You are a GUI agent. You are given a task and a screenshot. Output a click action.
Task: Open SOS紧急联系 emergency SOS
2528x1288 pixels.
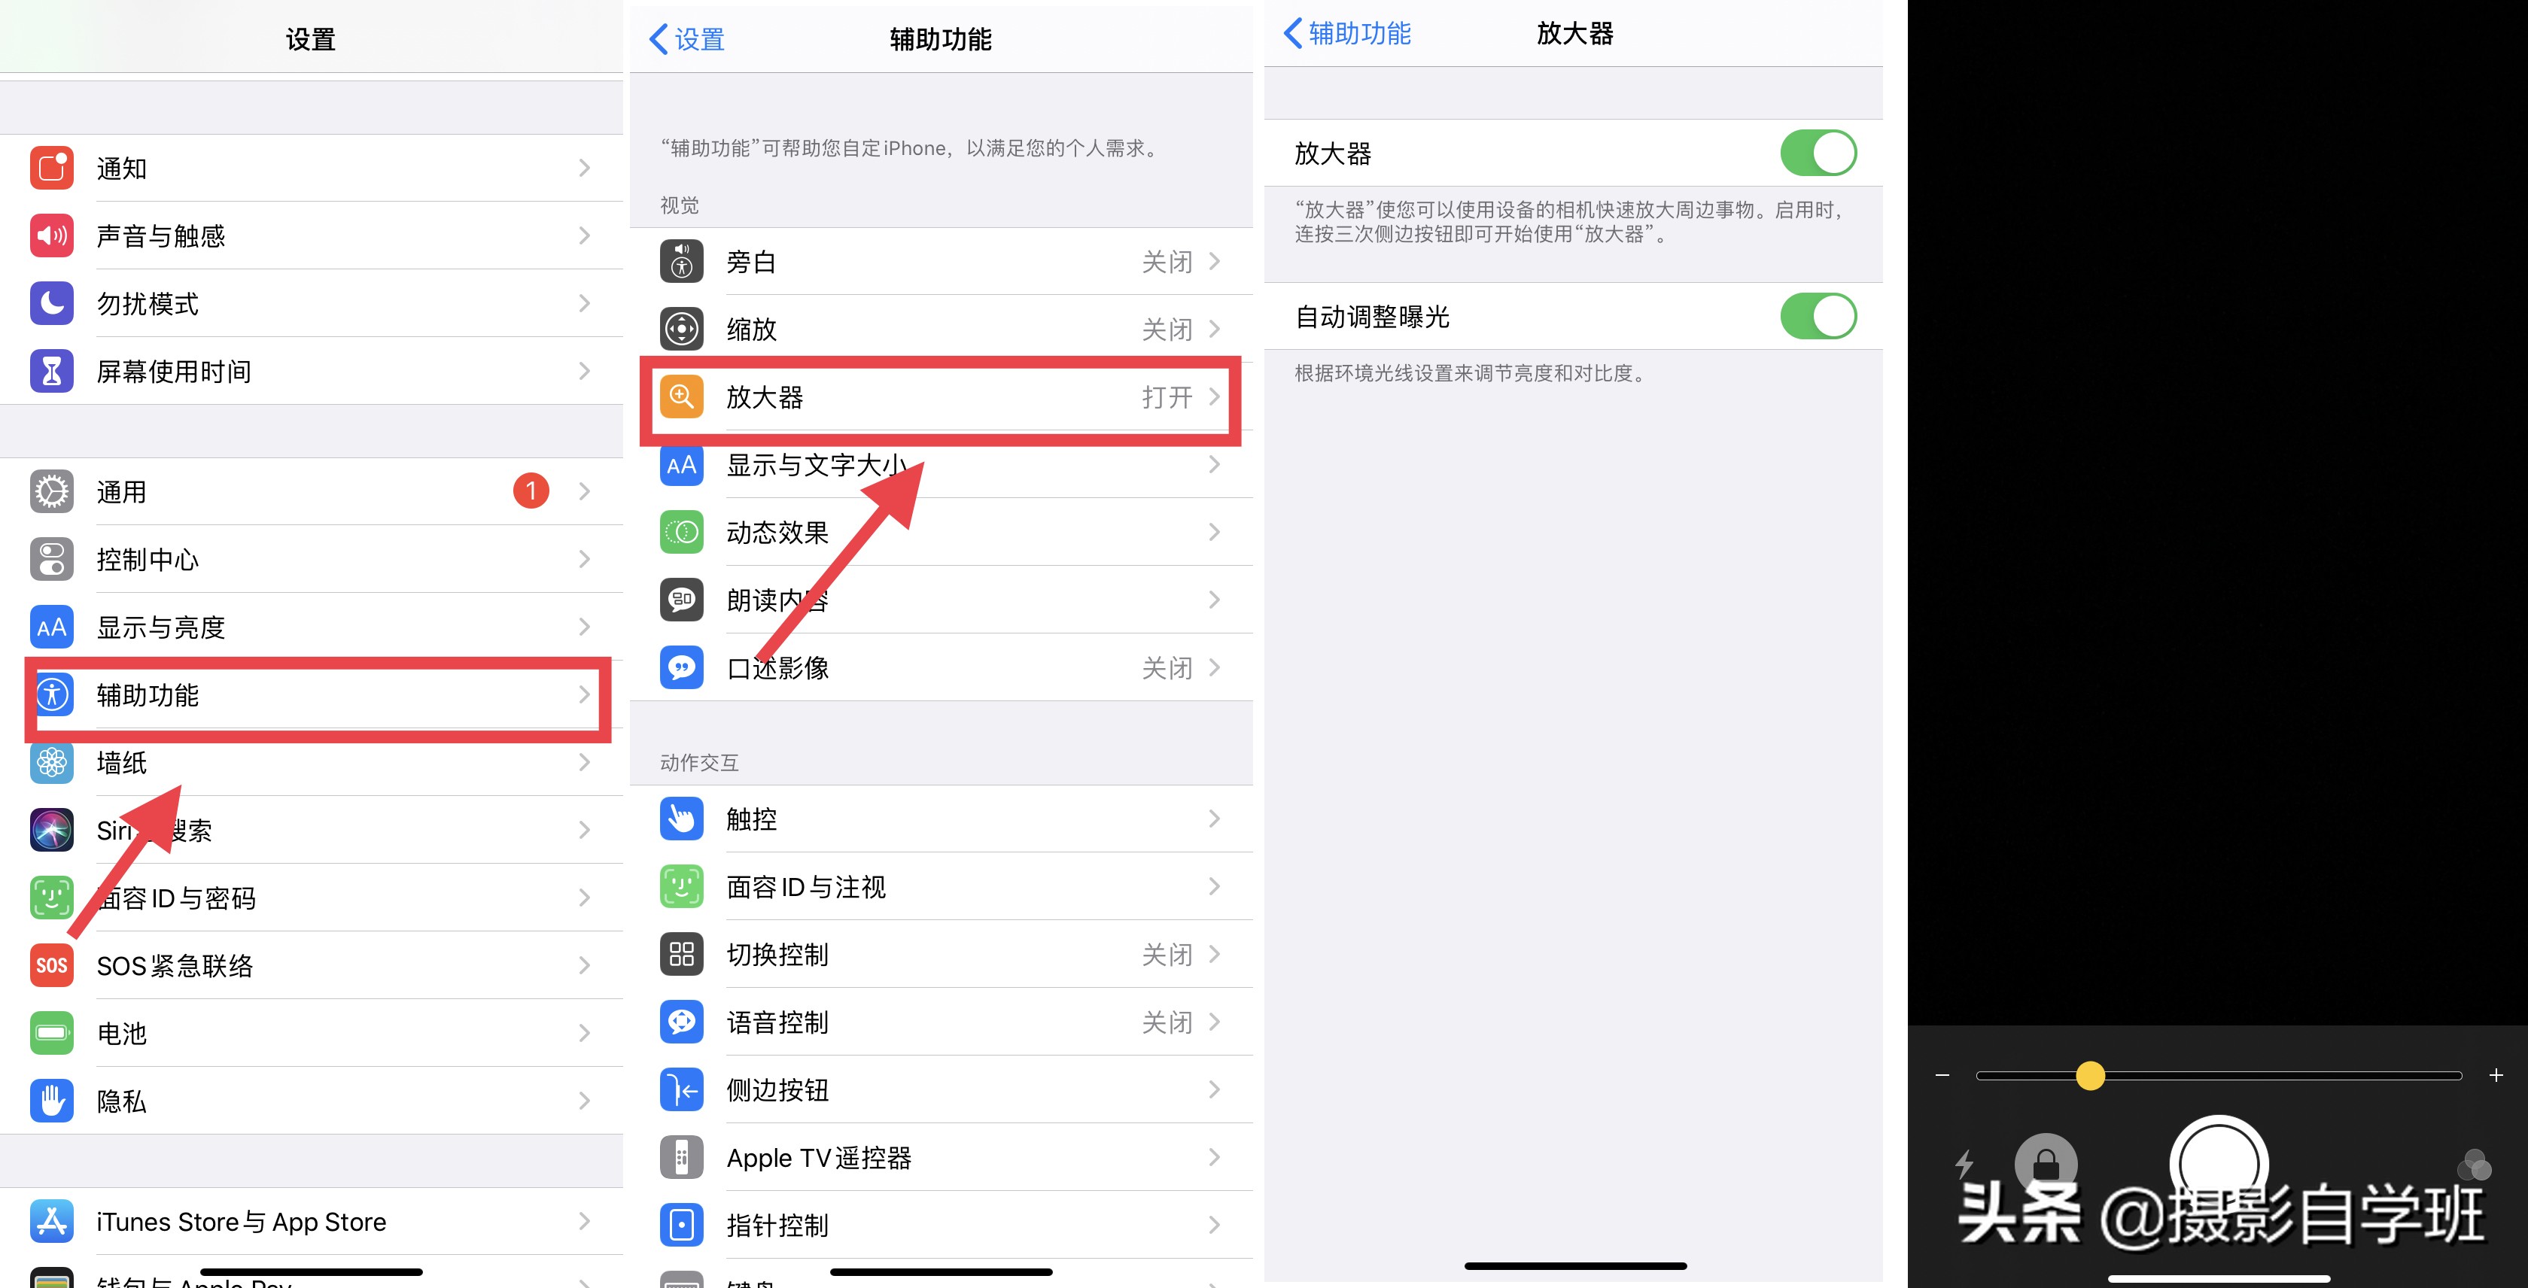pyautogui.click(x=306, y=966)
